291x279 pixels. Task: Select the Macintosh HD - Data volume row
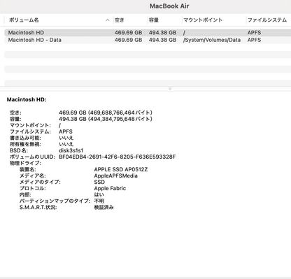click(148, 40)
